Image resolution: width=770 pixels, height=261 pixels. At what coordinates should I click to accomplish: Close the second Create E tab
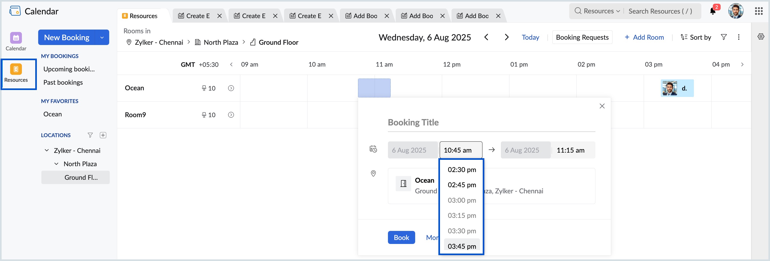(x=275, y=16)
